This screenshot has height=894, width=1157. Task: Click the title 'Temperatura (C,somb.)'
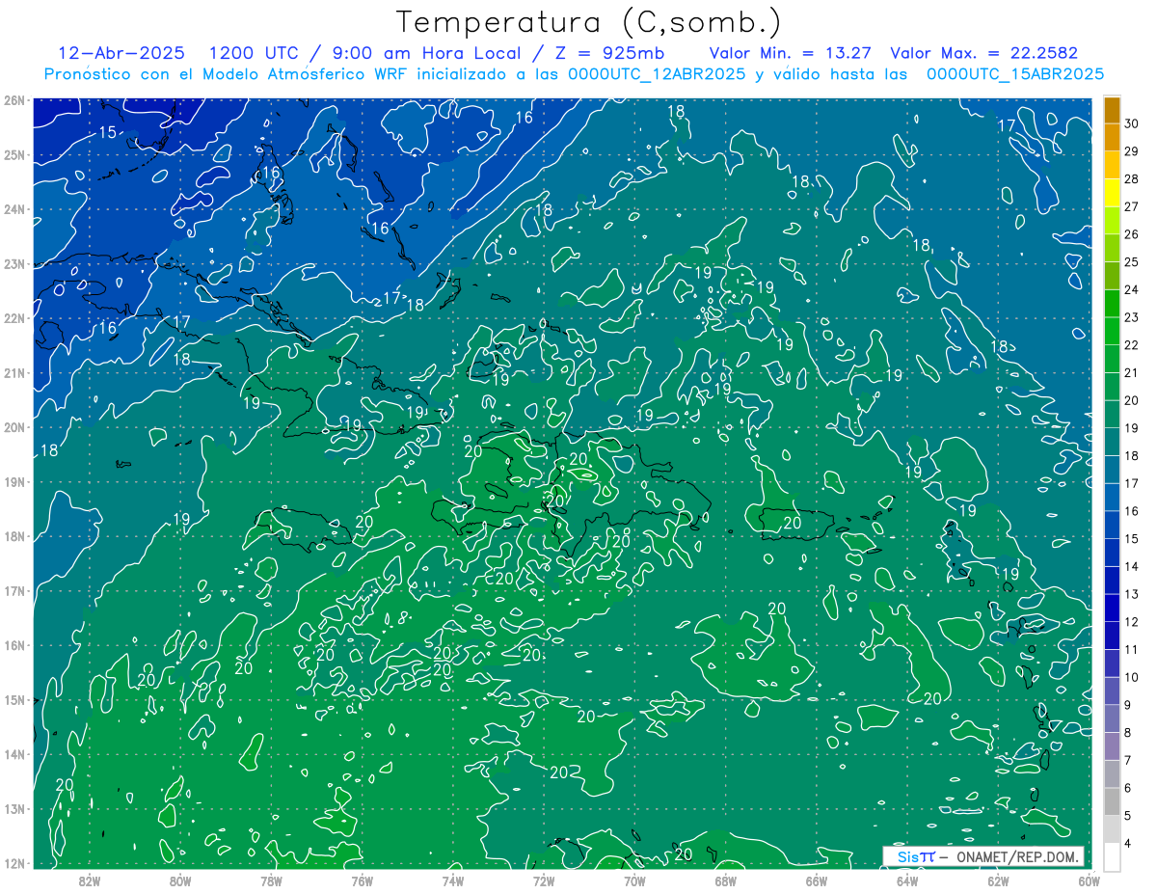(589, 22)
